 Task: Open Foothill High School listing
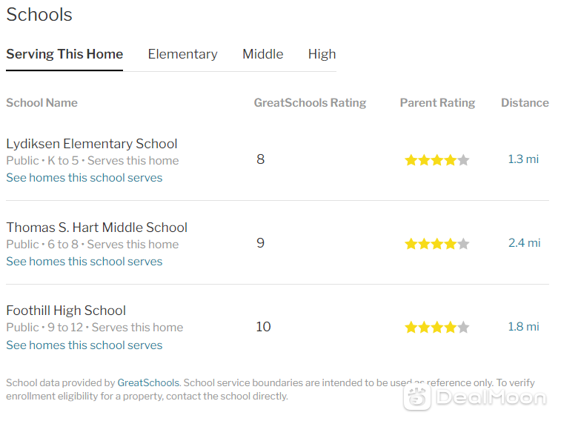(x=66, y=311)
